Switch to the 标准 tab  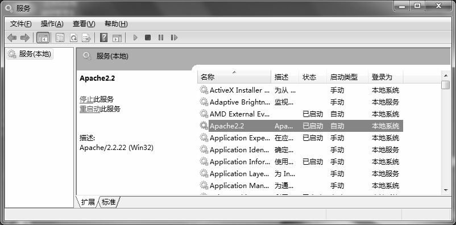point(109,202)
